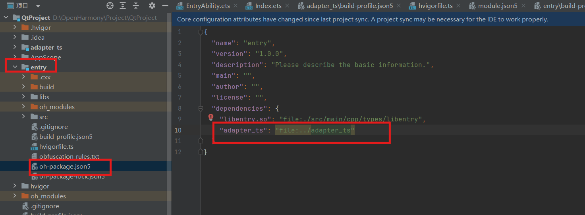The image size is (585, 215).
Task: Open the project view dropdown arrow
Action: pos(38,6)
